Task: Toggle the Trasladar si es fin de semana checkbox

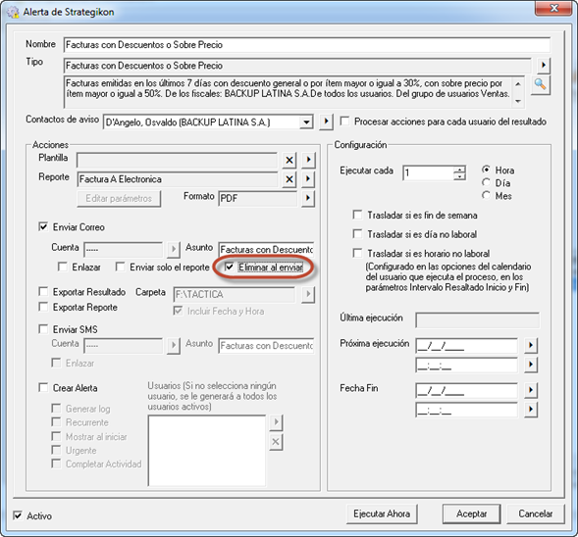Action: [x=357, y=215]
